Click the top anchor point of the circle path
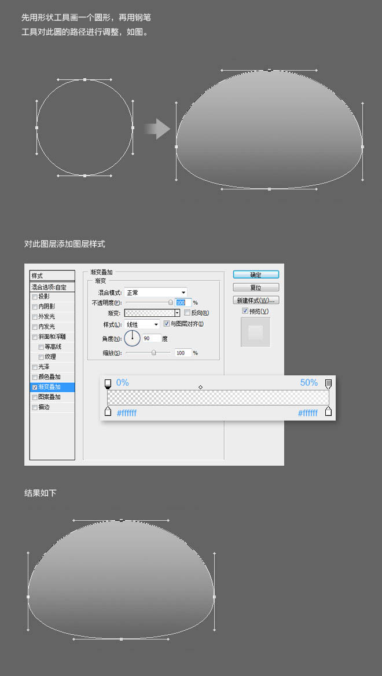This screenshot has height=676, width=382. 85,80
